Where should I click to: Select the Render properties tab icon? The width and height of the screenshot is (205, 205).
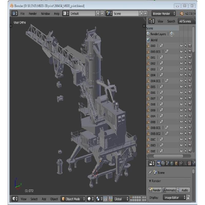click(x=159, y=163)
